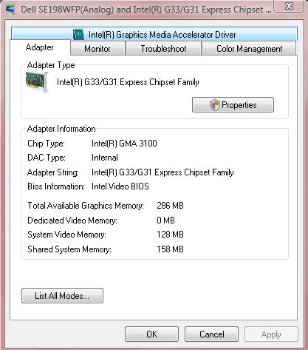Click the display icon in the title bar
The height and width of the screenshot is (350, 308).
pyautogui.click(x=10, y=9)
